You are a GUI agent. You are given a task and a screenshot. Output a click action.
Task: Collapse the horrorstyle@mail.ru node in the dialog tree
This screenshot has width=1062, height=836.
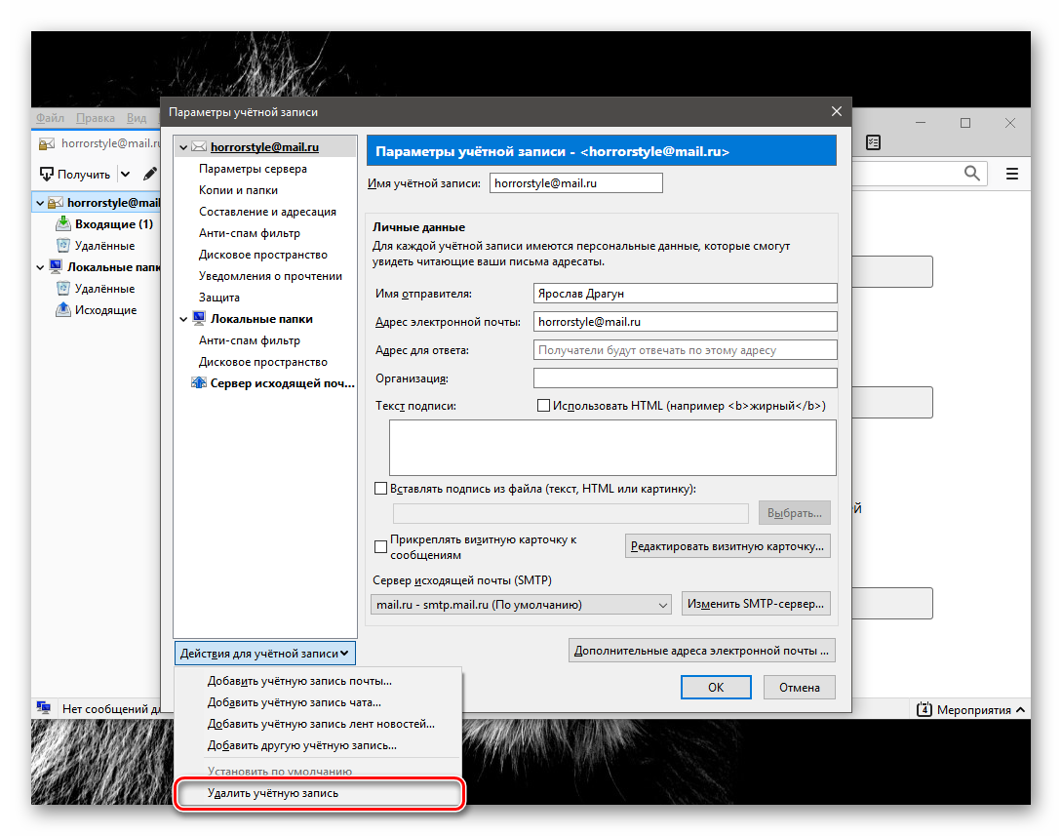click(183, 147)
